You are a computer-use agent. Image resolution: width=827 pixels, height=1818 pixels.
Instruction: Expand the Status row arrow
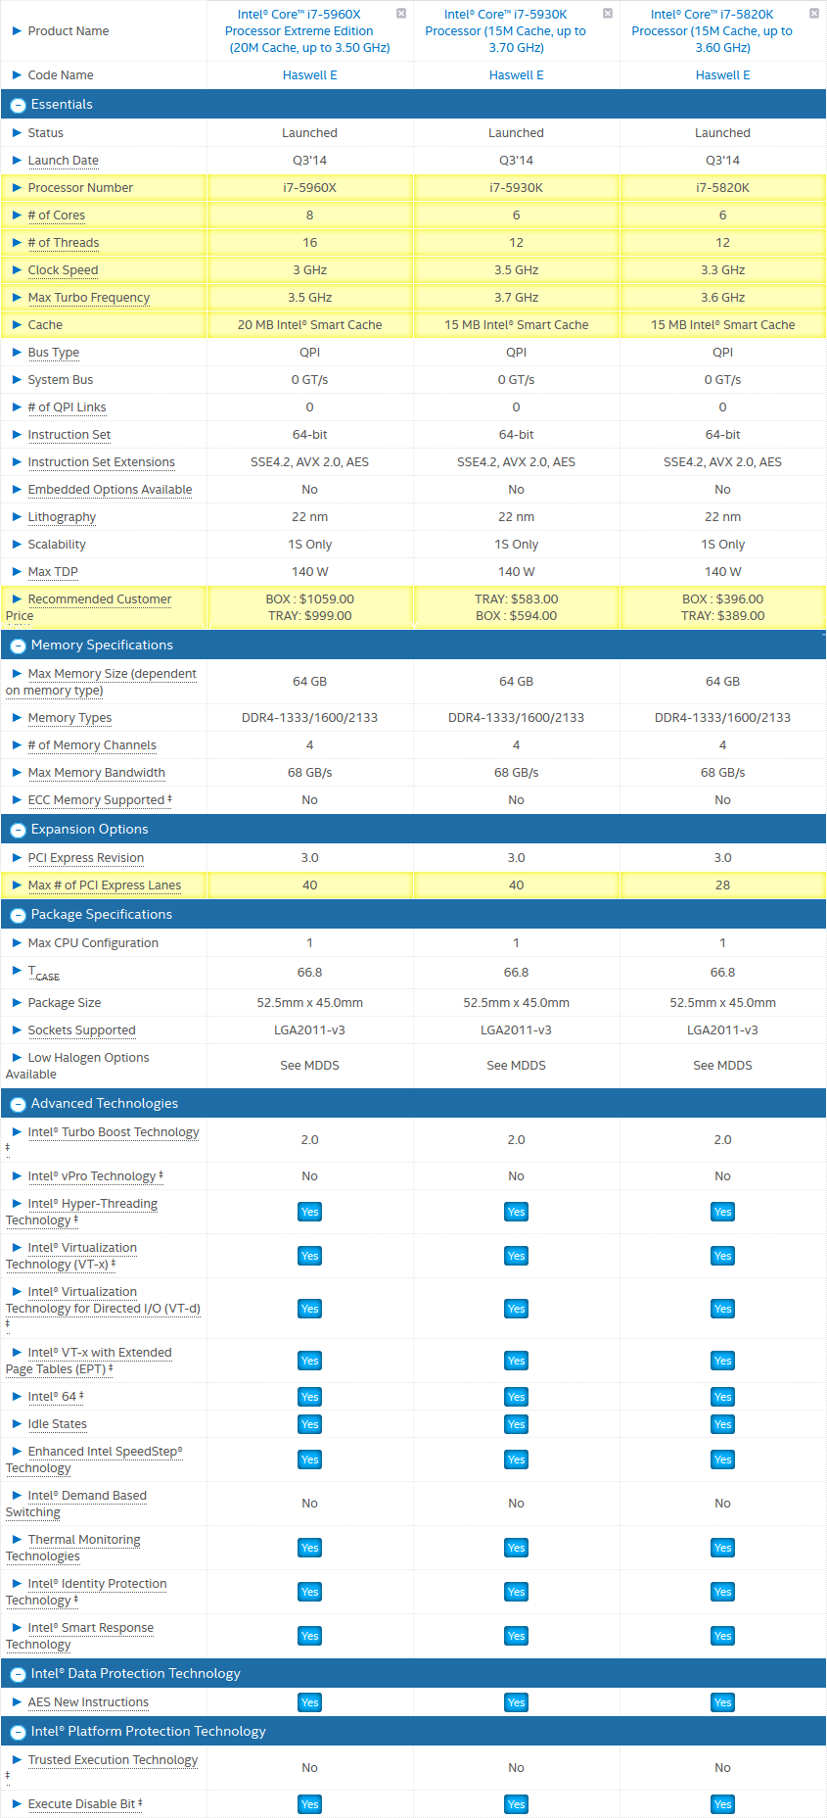pos(17,133)
